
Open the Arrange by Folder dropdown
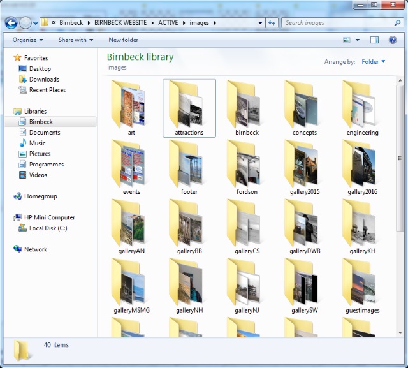pos(373,62)
